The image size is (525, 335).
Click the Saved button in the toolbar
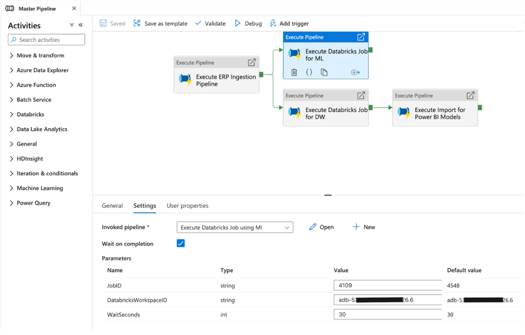pos(112,23)
